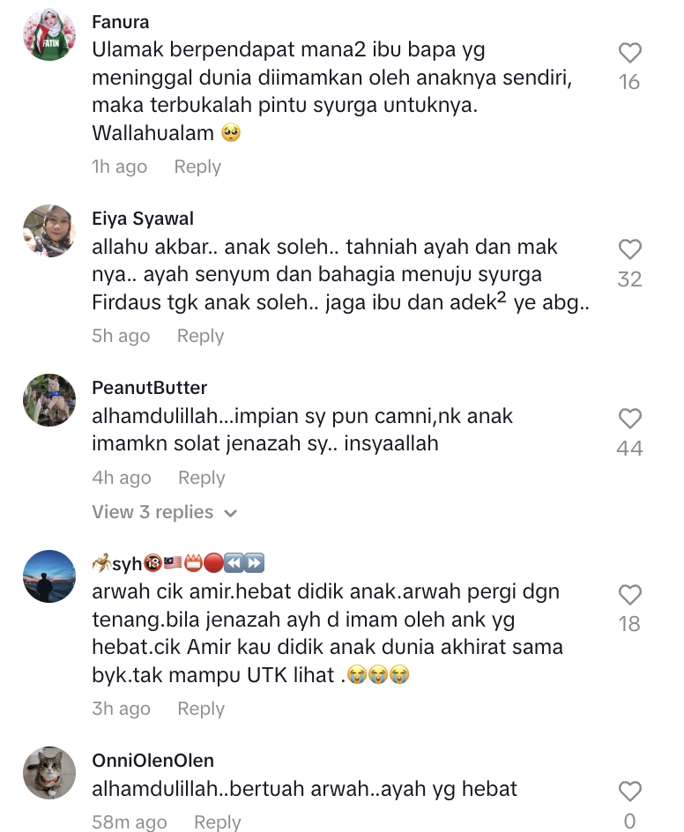This screenshot has height=832, width=684.
Task: Open the PeanutButter username link
Action: pyautogui.click(x=150, y=387)
